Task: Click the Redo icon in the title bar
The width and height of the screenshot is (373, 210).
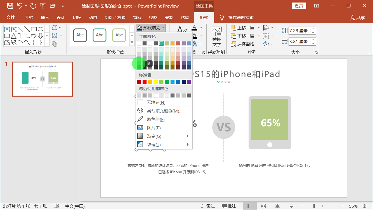Action: tap(33, 6)
